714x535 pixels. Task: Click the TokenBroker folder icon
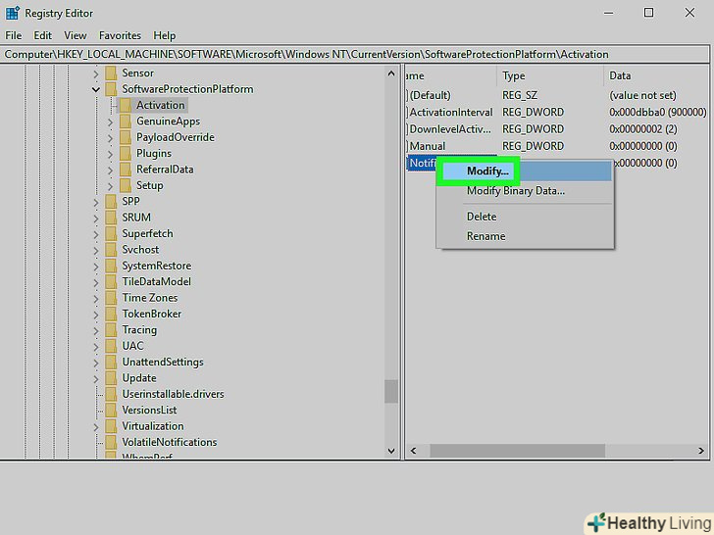[x=111, y=314]
